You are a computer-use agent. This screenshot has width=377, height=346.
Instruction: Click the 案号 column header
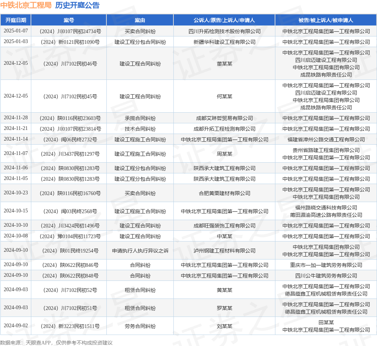pyautogui.click(x=69, y=20)
